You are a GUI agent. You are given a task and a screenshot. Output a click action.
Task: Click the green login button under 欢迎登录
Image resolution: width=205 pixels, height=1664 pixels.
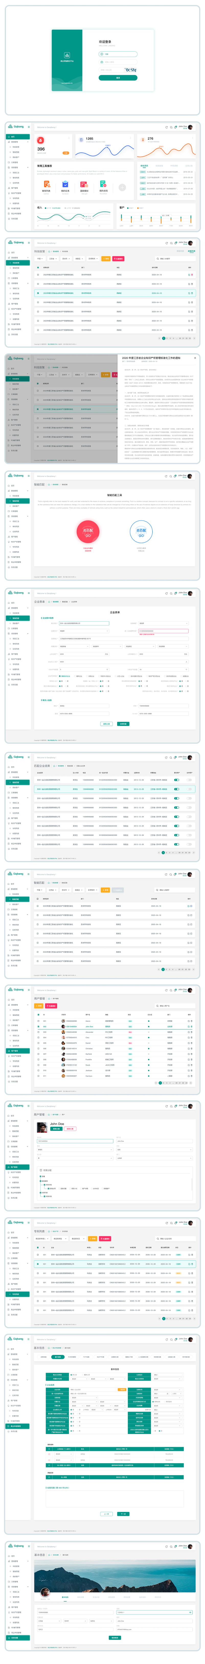pos(118,78)
